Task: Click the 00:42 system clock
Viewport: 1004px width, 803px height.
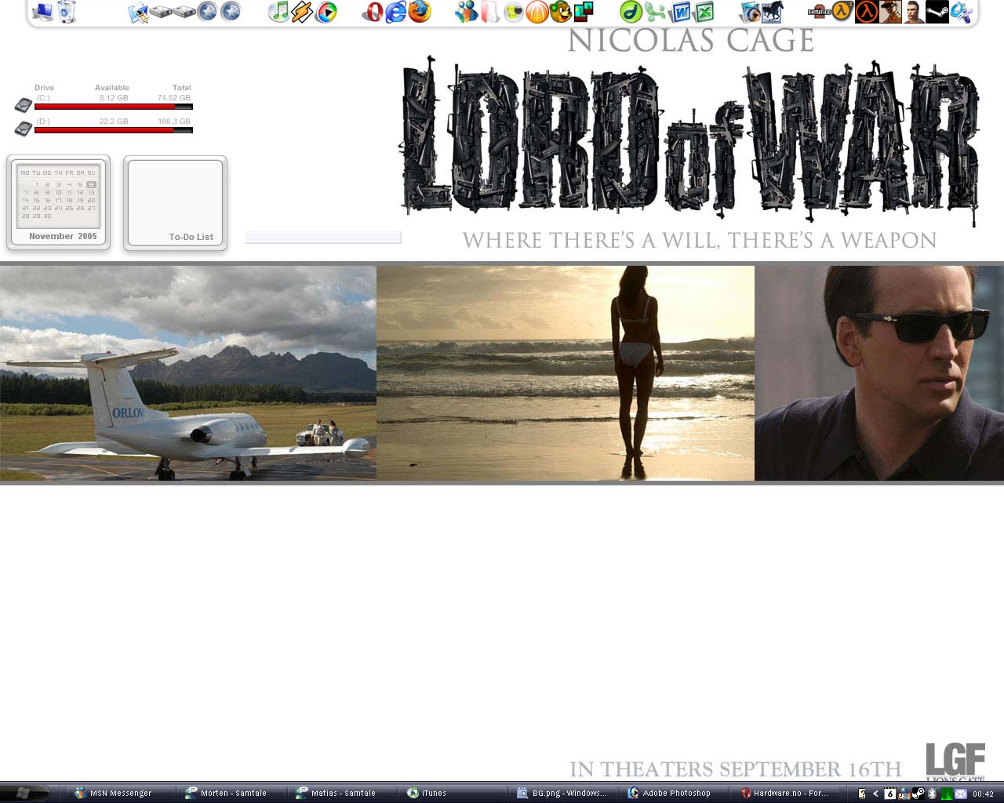Action: pyautogui.click(x=983, y=794)
